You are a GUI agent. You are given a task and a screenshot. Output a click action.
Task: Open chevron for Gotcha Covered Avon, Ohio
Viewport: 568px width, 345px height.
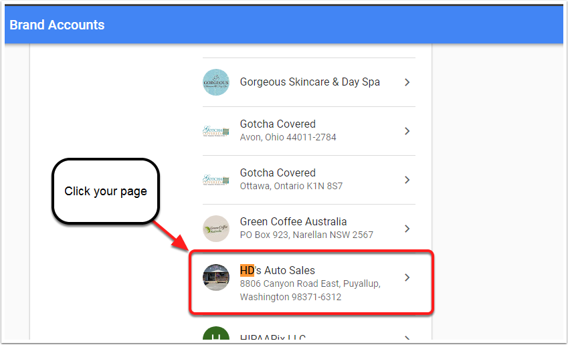point(407,131)
